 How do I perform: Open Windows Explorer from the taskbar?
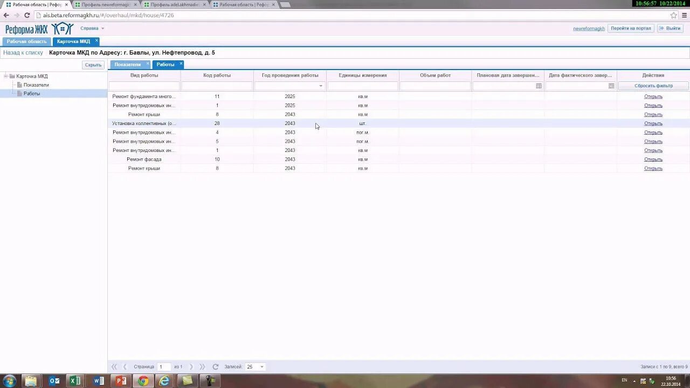click(x=31, y=381)
